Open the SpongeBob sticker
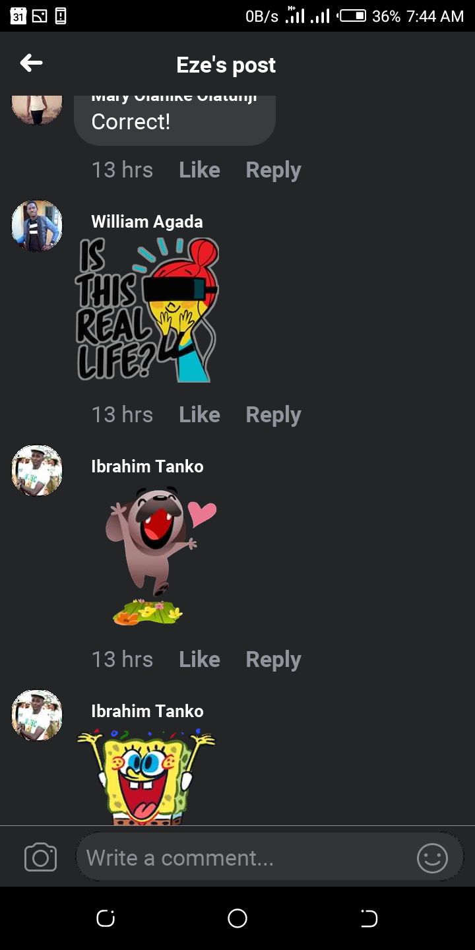This screenshot has height=950, width=475. [146, 776]
